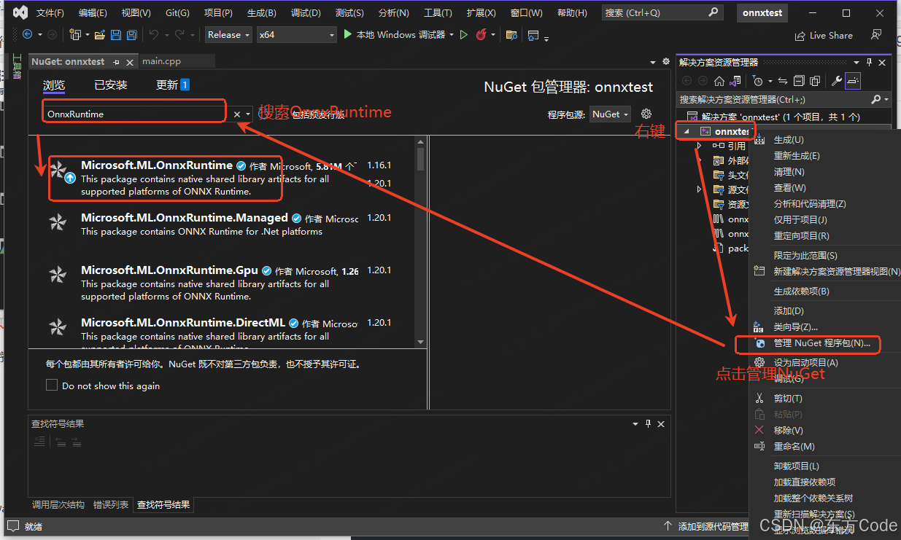The height and width of the screenshot is (540, 901).
Task: Open the NuGet package source dropdown
Action: (611, 114)
